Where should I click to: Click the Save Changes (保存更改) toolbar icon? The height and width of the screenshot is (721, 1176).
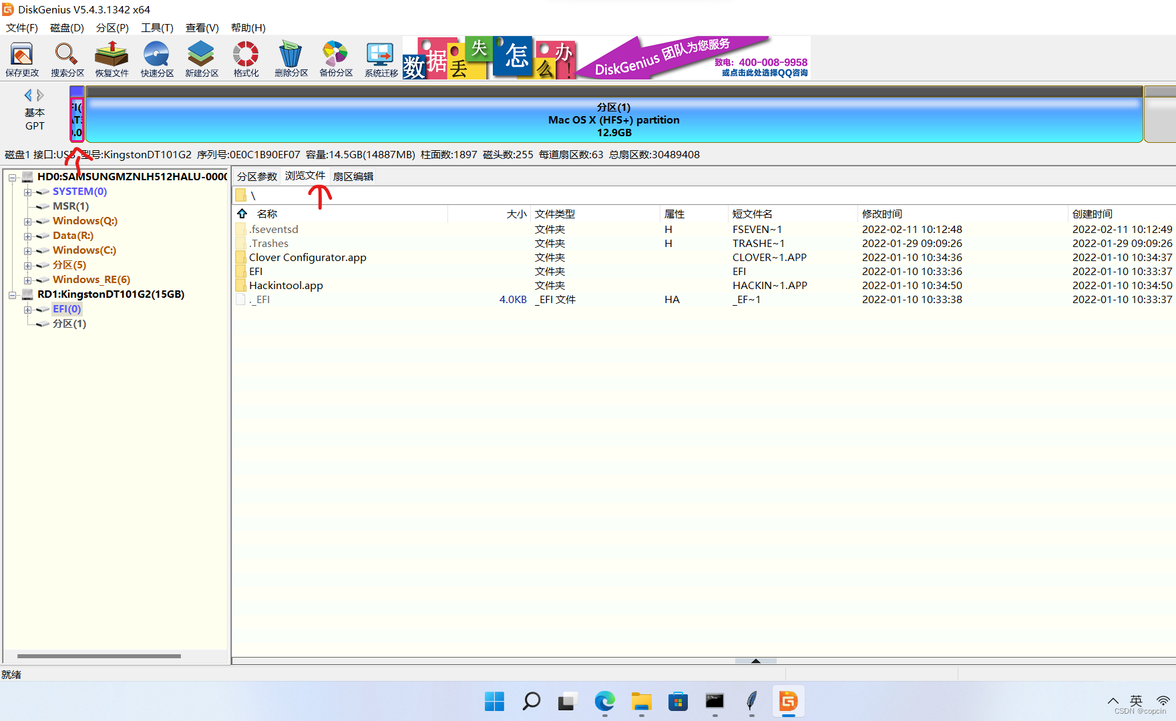[x=22, y=59]
